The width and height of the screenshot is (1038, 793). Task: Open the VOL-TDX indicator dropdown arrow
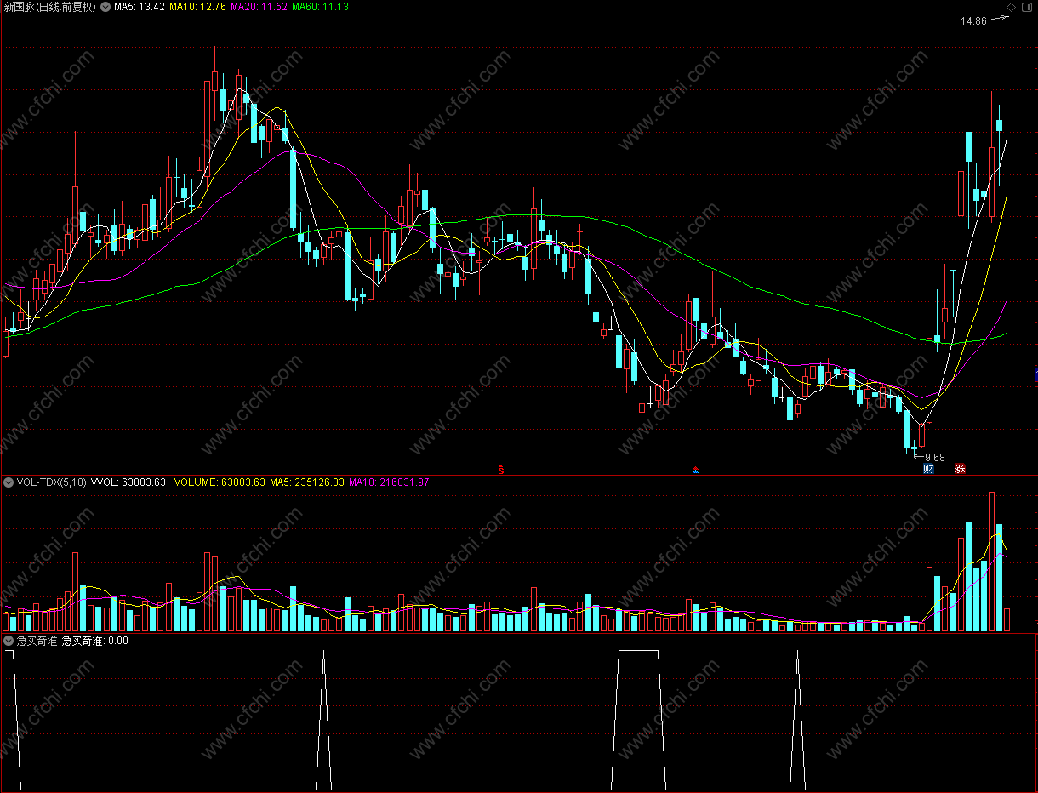click(9, 482)
